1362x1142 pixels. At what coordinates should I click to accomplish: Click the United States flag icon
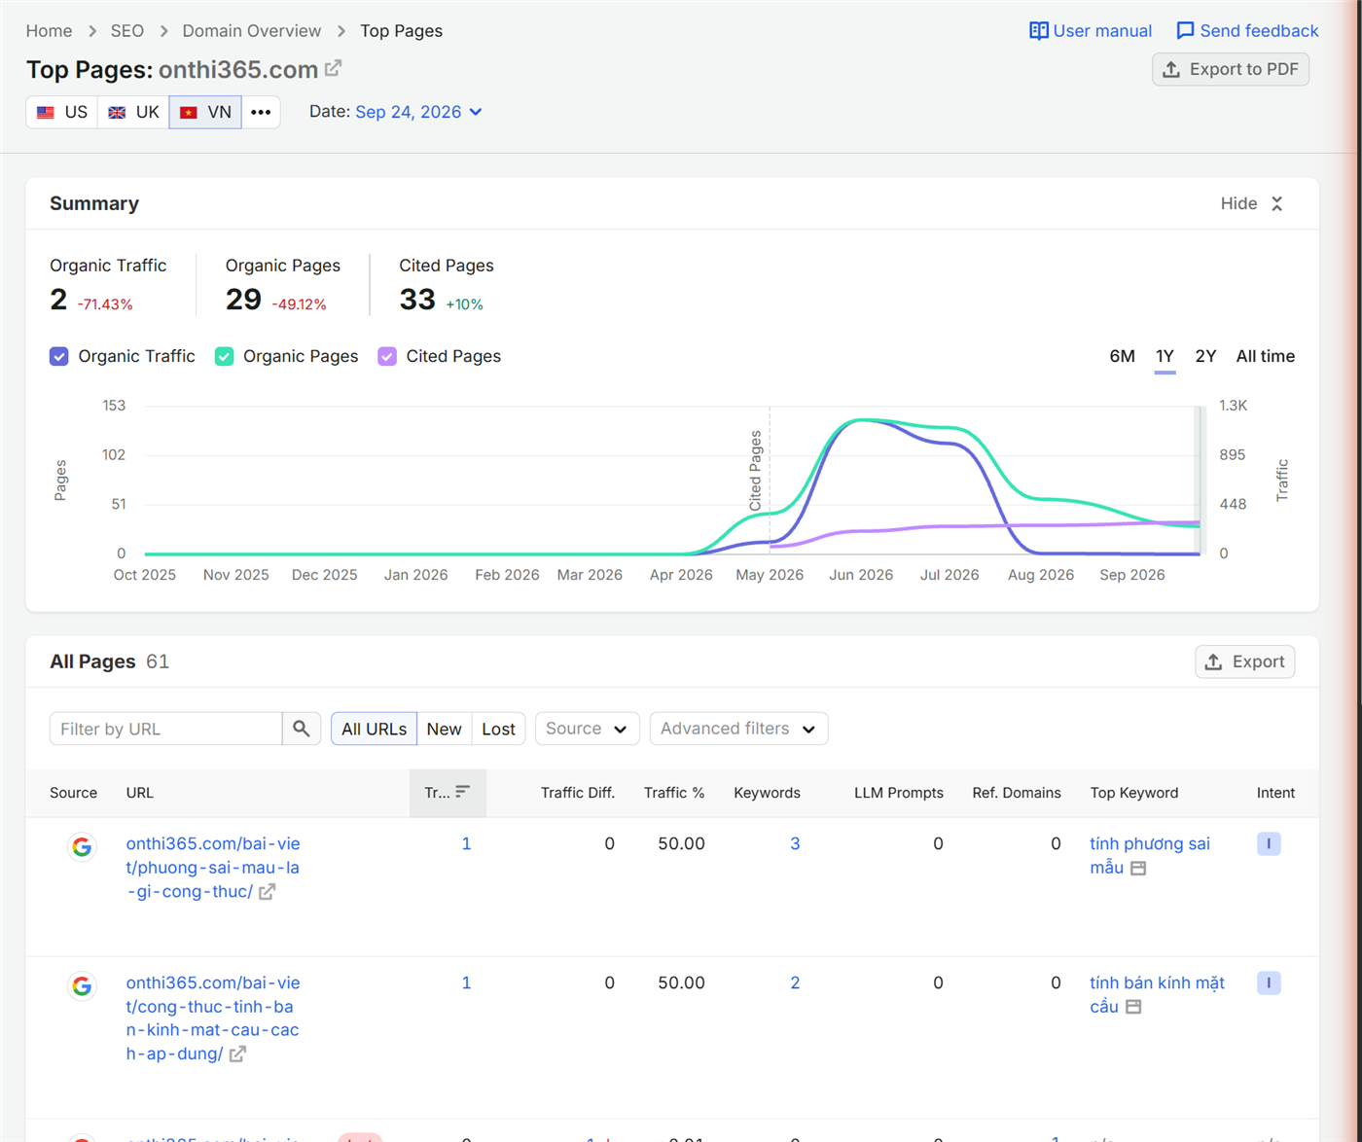click(46, 113)
